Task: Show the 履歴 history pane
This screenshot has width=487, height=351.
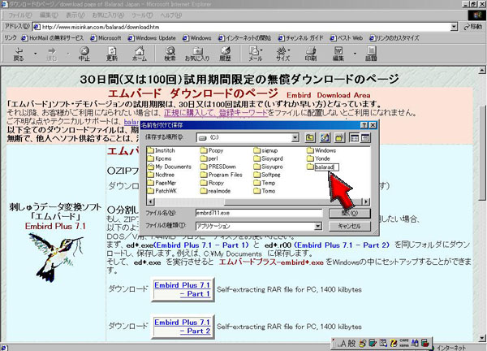Action: (225, 54)
